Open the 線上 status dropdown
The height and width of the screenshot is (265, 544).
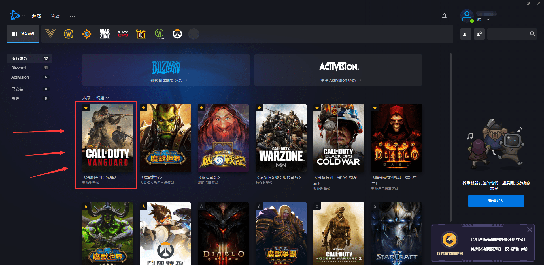[x=483, y=19]
